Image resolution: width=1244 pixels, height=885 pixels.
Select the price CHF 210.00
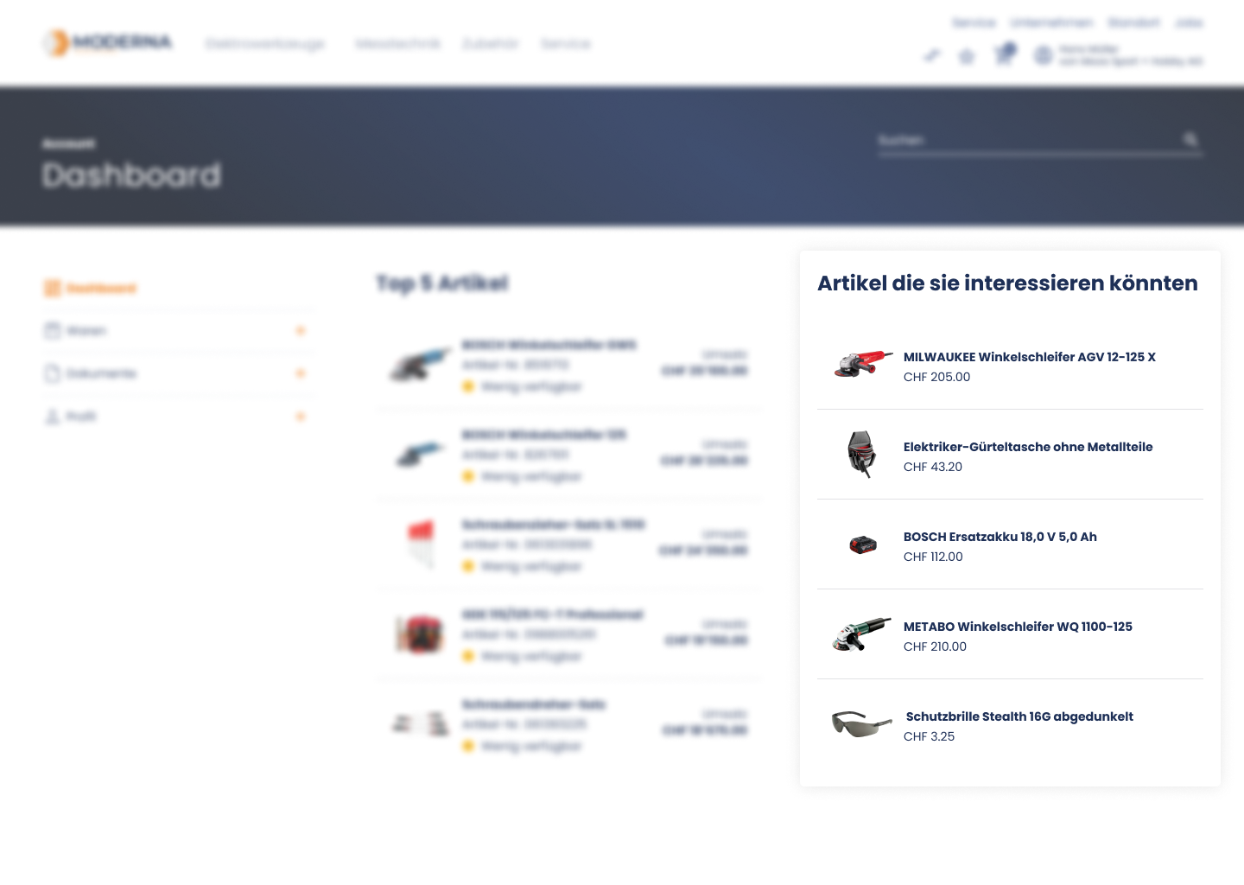click(x=935, y=646)
